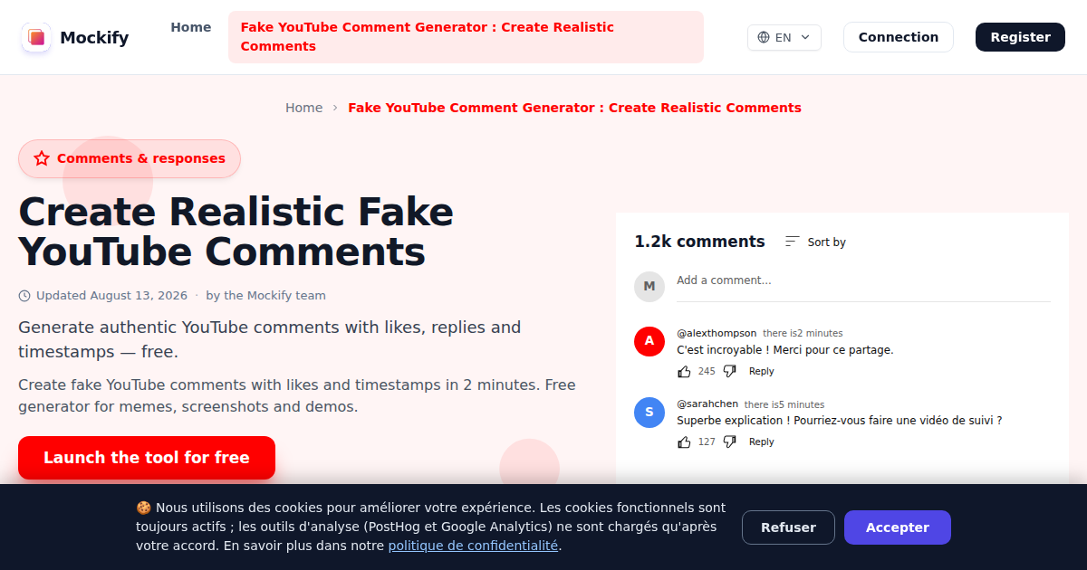1087x570 pixels.
Task: Like the @alexthompson comment
Action: coord(684,371)
